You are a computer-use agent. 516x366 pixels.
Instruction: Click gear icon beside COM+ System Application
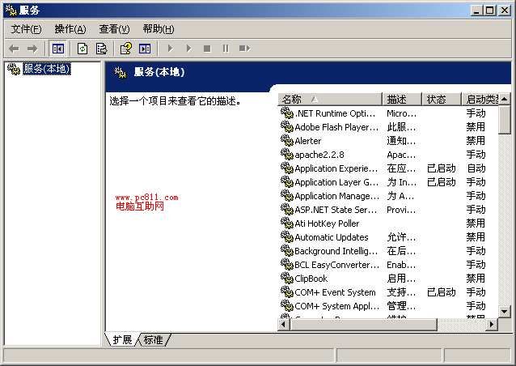click(x=286, y=306)
